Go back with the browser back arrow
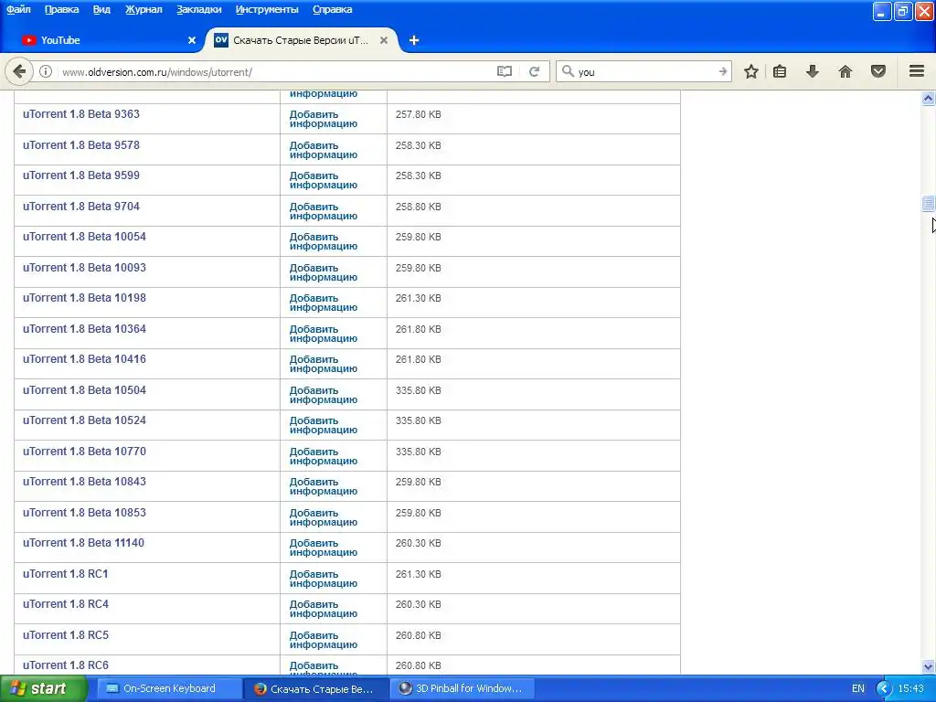This screenshot has height=702, width=936. coord(19,71)
